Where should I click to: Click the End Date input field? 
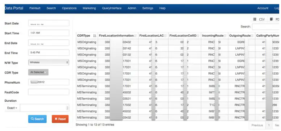[x=48, y=43]
